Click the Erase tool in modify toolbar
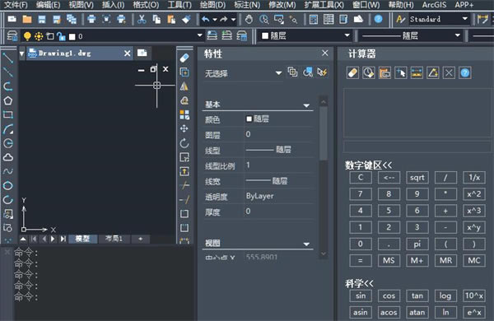Screen dimensions: 494x321 184,58
